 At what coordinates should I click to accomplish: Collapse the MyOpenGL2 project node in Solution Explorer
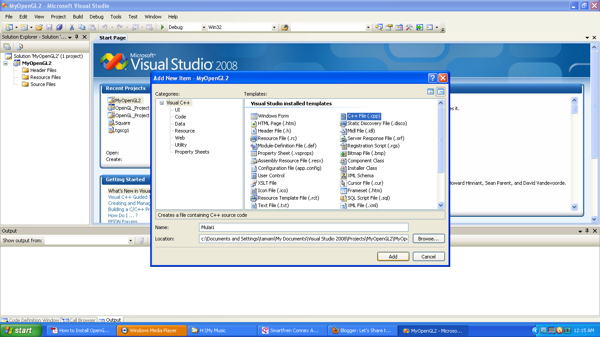[x=5, y=63]
